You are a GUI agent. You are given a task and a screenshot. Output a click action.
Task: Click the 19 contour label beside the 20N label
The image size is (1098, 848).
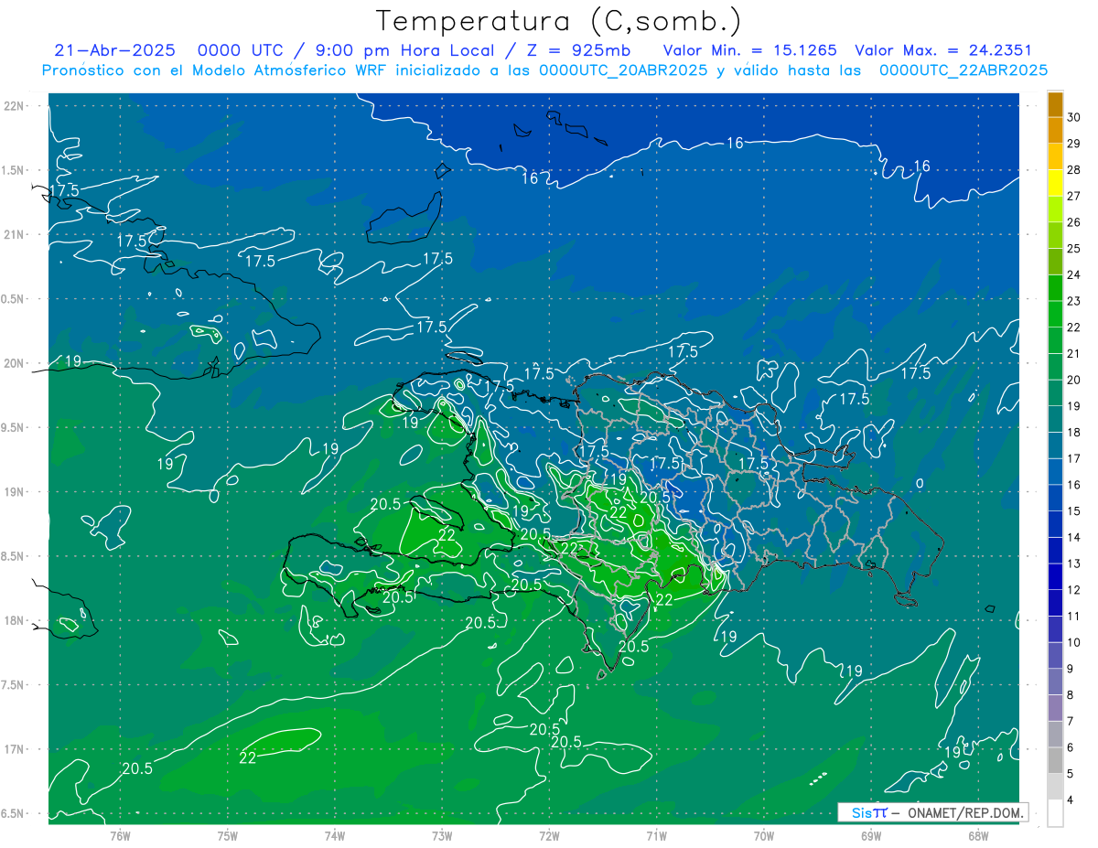click(x=74, y=361)
